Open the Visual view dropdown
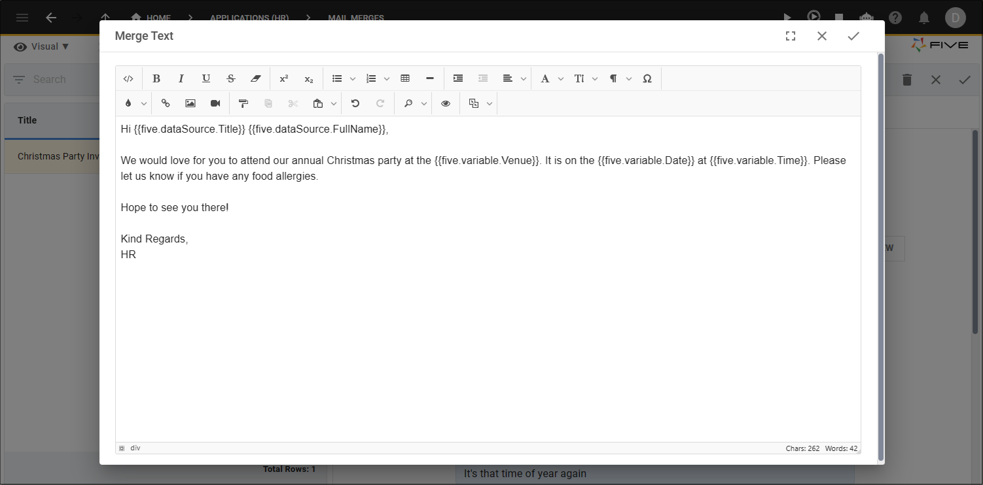 tap(41, 46)
